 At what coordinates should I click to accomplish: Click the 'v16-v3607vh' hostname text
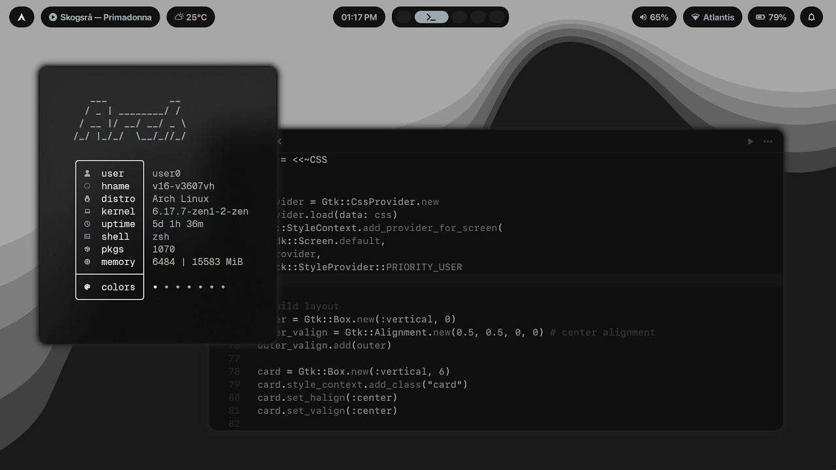tap(184, 186)
